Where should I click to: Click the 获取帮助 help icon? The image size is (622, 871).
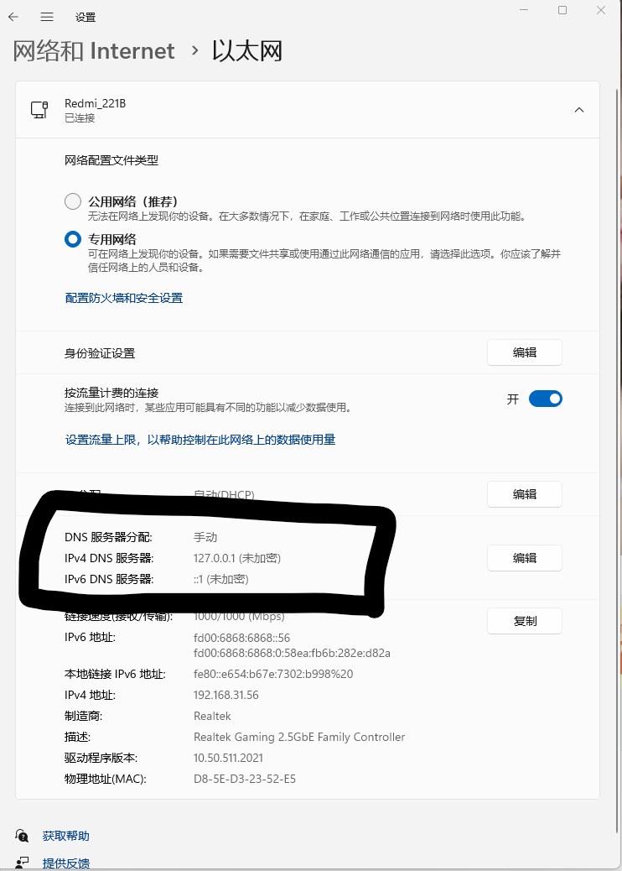(x=22, y=836)
